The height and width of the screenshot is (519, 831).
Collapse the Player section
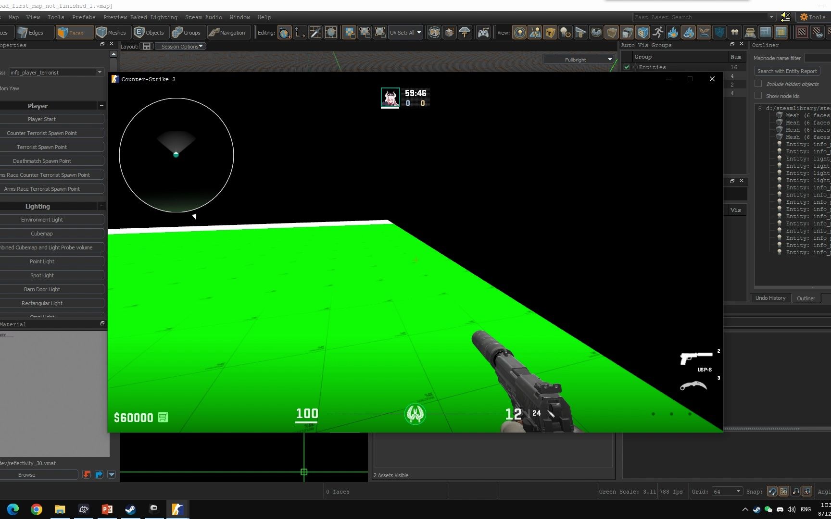[x=101, y=105]
